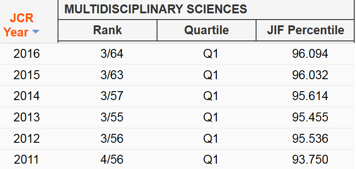
Task: Select percentile value 93.750
Action: click(310, 160)
